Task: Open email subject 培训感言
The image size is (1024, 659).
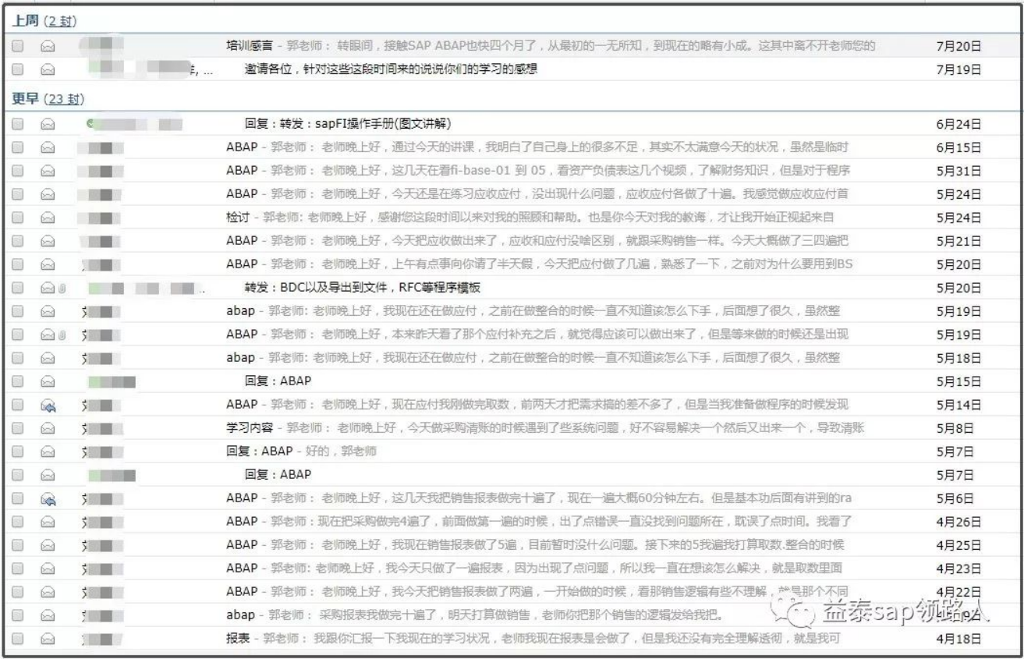Action: (250, 46)
